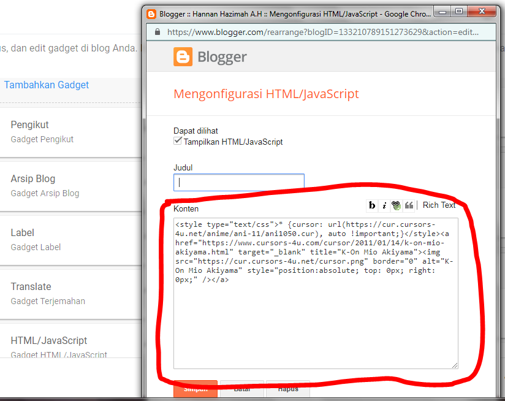Click the padlock icon in address bar
The height and width of the screenshot is (401, 505).
point(158,32)
